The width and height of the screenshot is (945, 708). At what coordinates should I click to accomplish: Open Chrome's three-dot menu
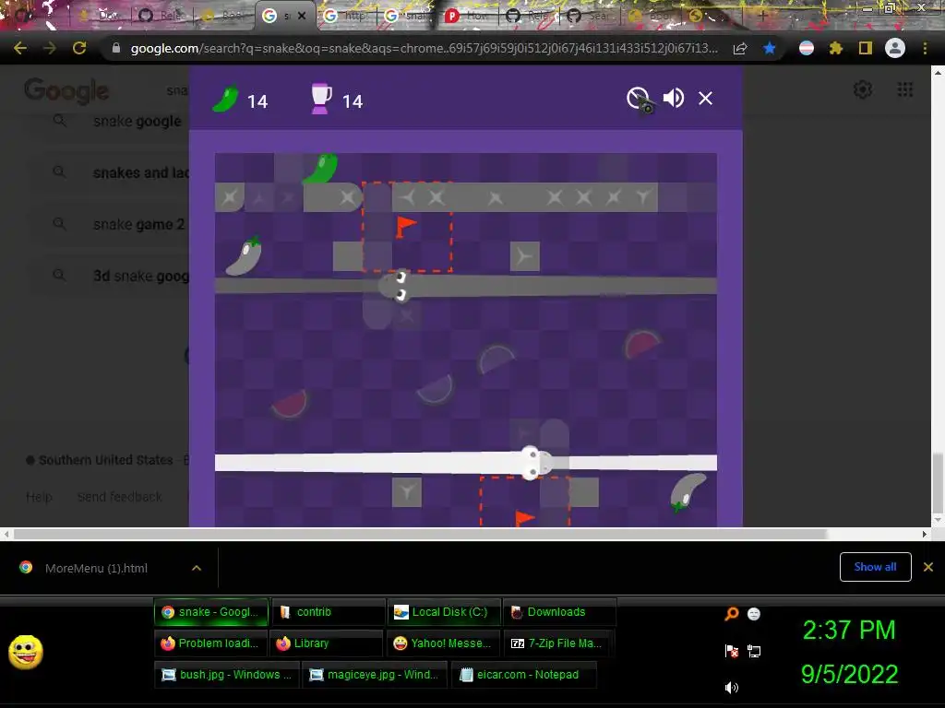925,48
